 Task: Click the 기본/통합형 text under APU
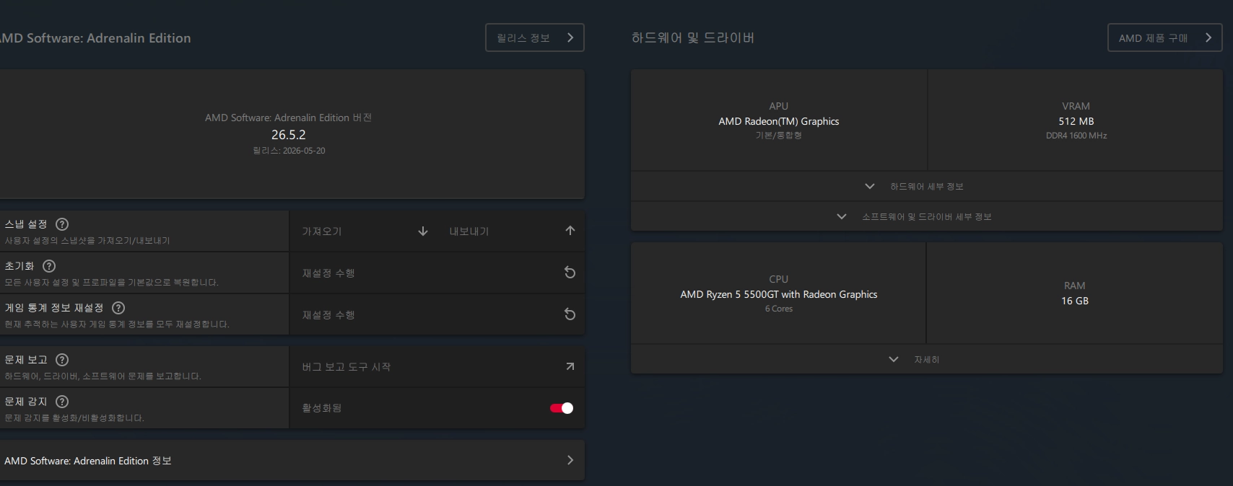(x=779, y=136)
